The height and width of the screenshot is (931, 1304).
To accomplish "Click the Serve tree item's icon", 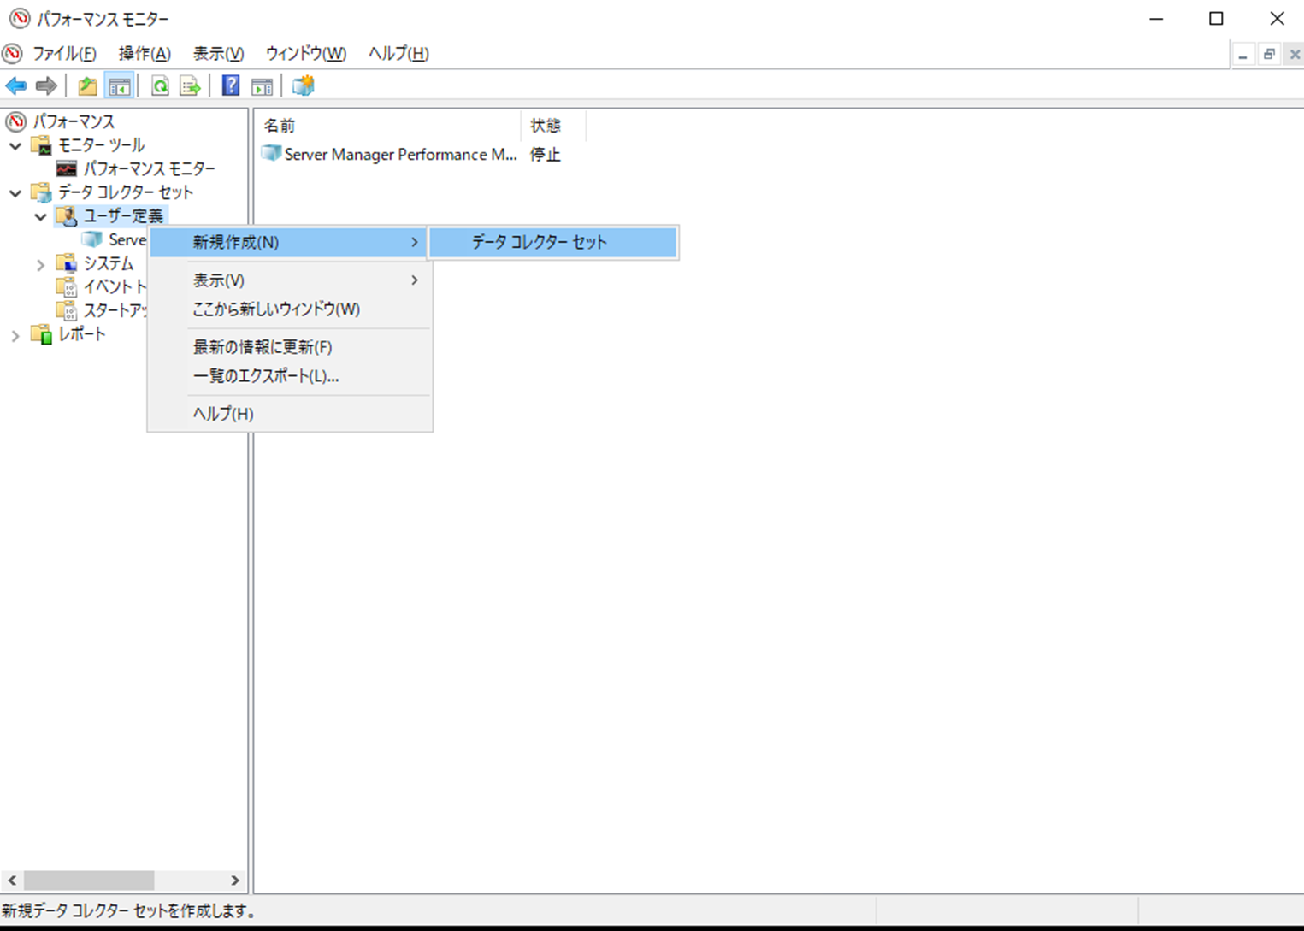I will click(91, 239).
